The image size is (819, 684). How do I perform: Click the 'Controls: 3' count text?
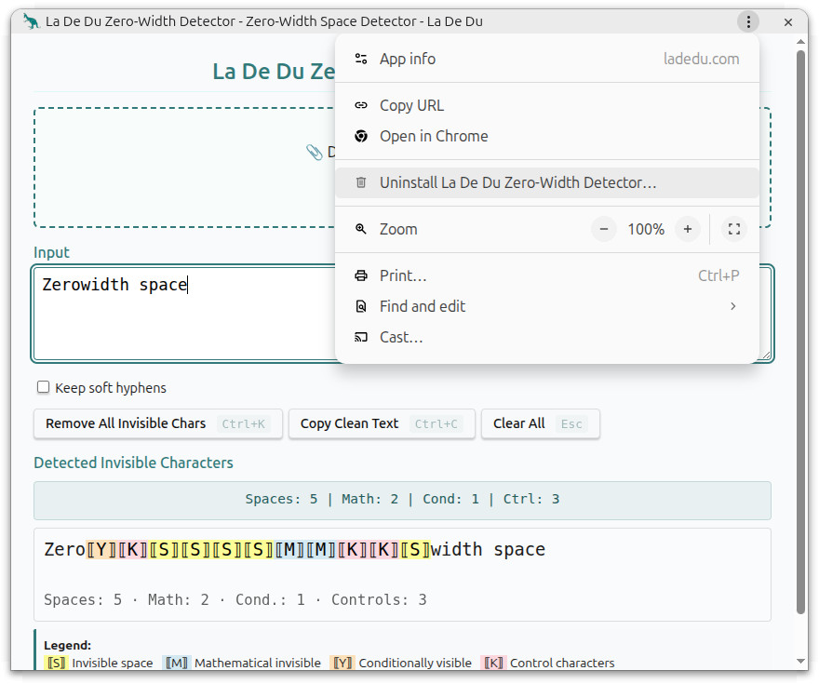pos(379,599)
